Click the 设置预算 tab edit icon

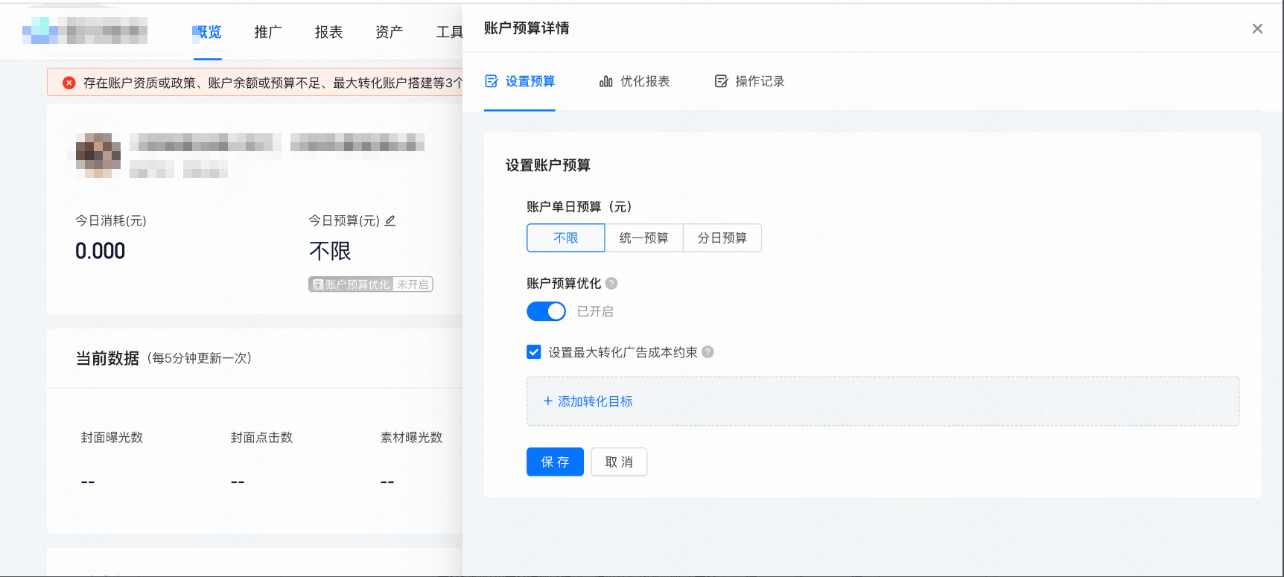click(492, 81)
